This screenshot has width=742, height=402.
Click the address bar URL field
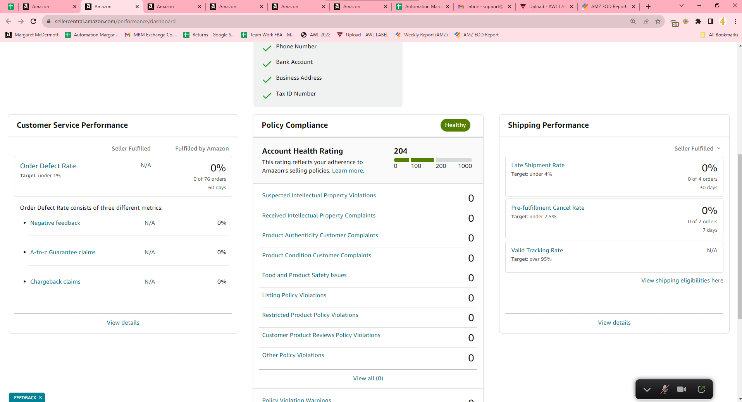pyautogui.click(x=337, y=21)
